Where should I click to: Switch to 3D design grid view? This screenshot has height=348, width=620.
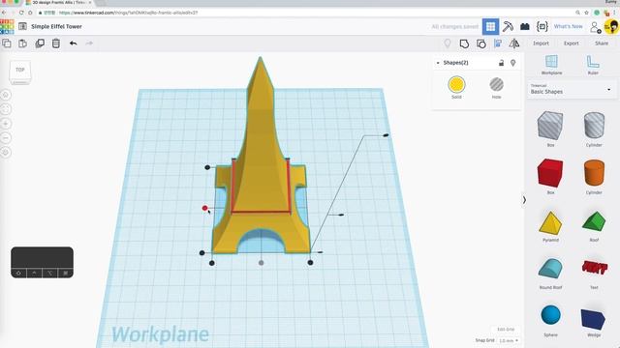[491, 26]
